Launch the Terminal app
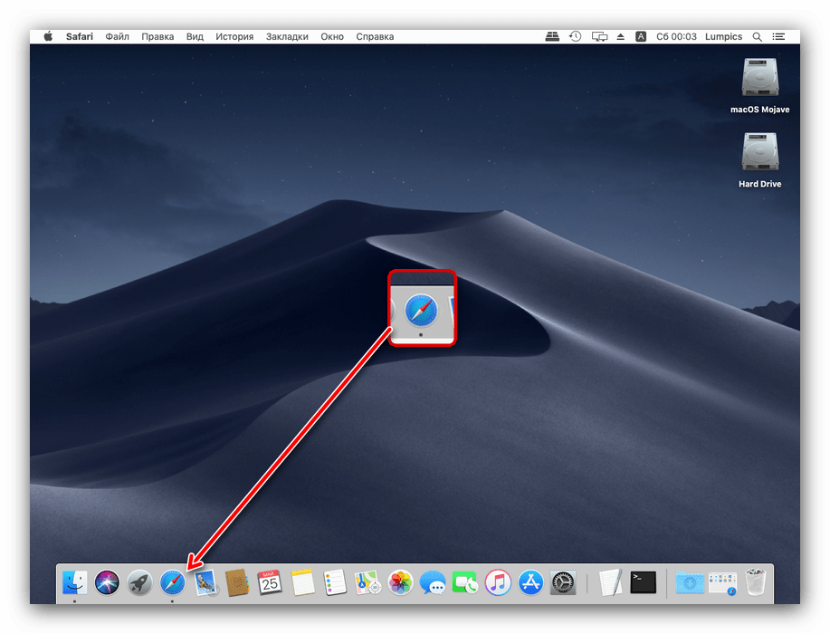The width and height of the screenshot is (830, 634). click(642, 584)
